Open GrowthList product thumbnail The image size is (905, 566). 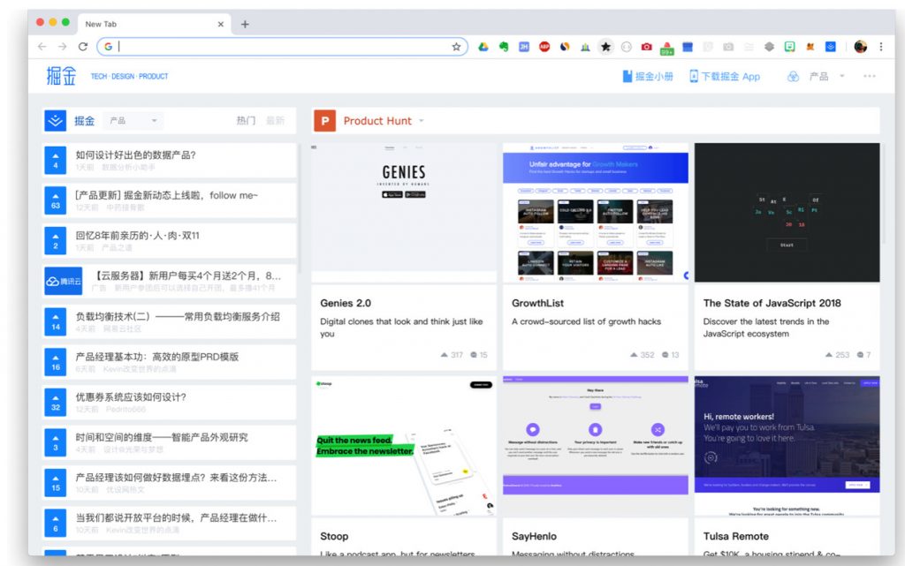pyautogui.click(x=595, y=212)
